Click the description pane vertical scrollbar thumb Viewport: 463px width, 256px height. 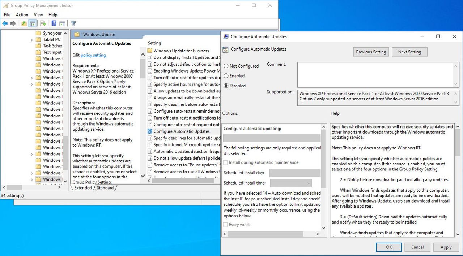pos(143,69)
